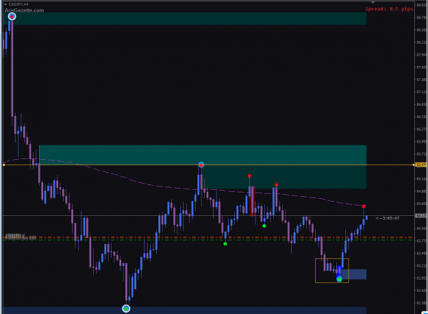Grab the yellow line's right end handle
The width and height of the screenshot is (428, 314).
[x=414, y=165]
